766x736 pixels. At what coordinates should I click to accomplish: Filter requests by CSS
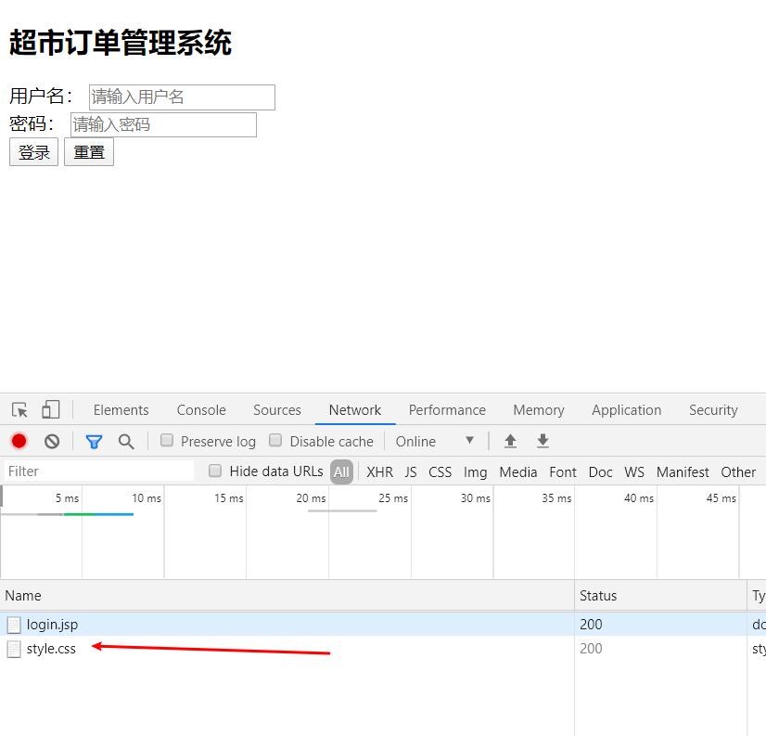click(x=440, y=471)
